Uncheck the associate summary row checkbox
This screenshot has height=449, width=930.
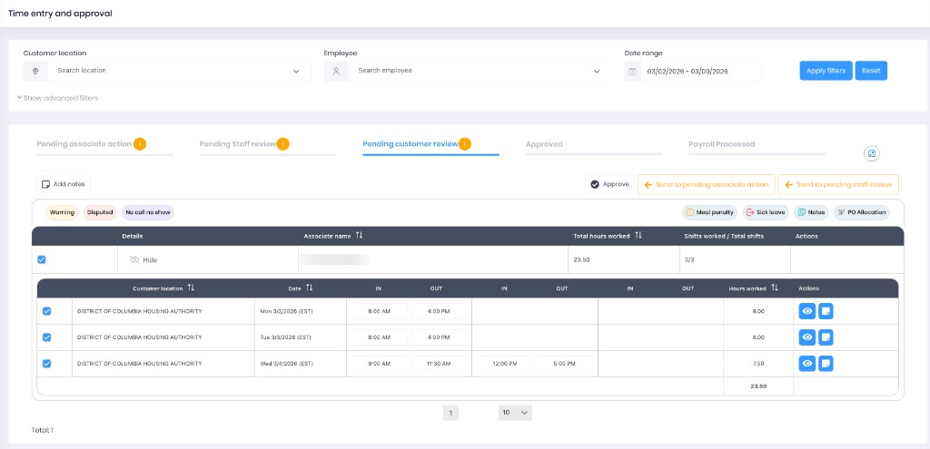tap(42, 259)
